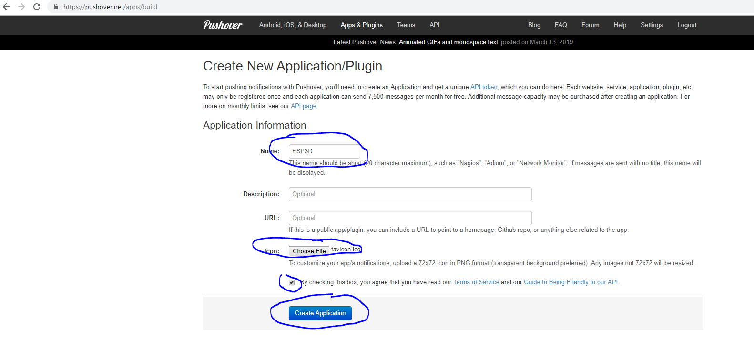The width and height of the screenshot is (754, 340).
Task: Open the Settings page
Action: coord(652,25)
